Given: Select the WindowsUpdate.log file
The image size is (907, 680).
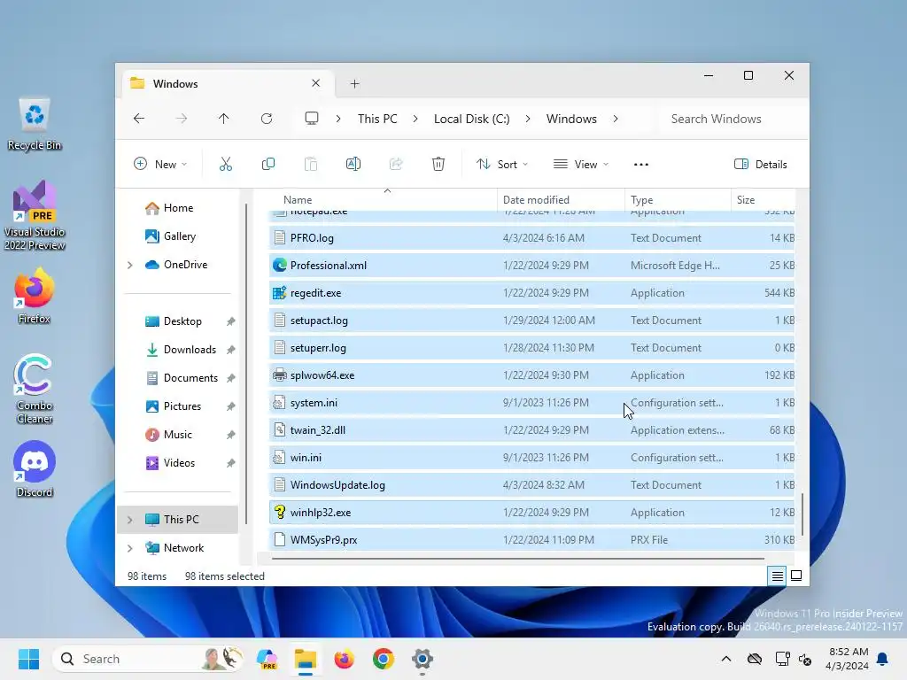Looking at the screenshot, I should [531, 485].
